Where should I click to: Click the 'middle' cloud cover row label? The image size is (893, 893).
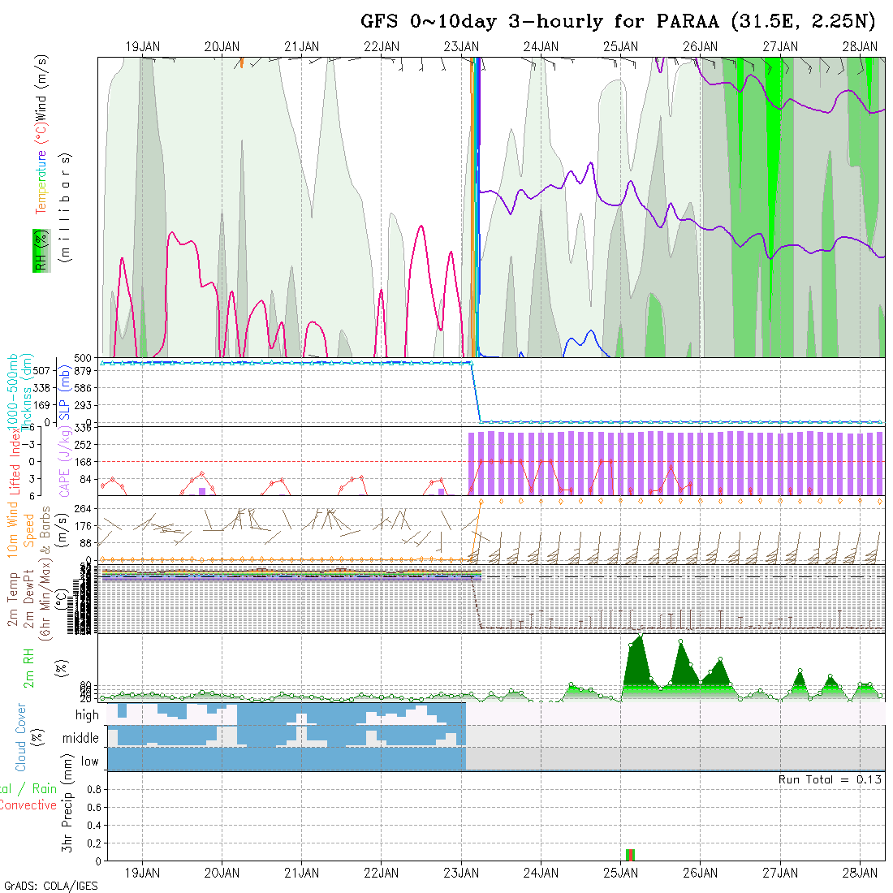80,738
